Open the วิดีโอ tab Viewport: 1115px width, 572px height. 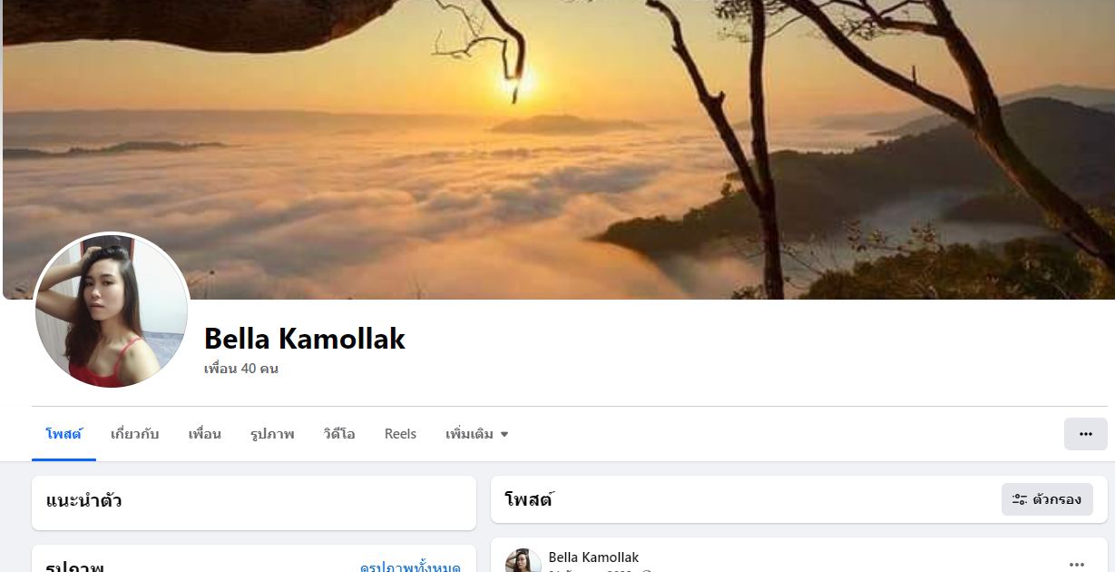[x=338, y=434]
